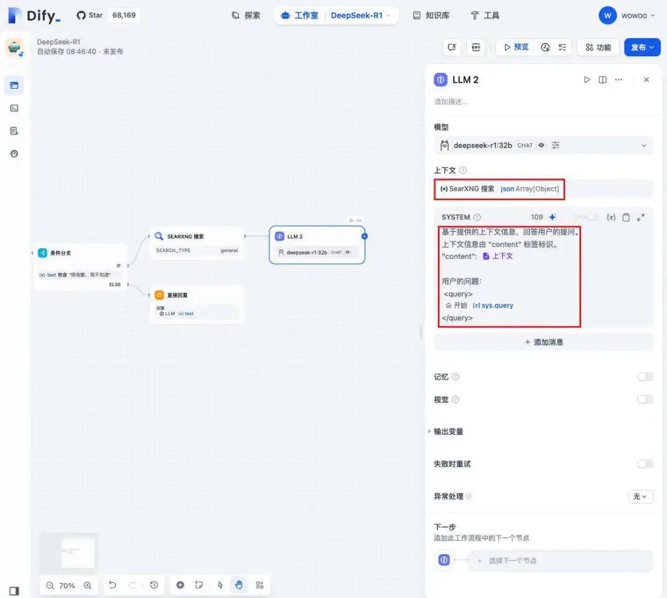The width and height of the screenshot is (667, 598).
Task: Zoom out the canvas with minus magnifier
Action: [x=50, y=585]
